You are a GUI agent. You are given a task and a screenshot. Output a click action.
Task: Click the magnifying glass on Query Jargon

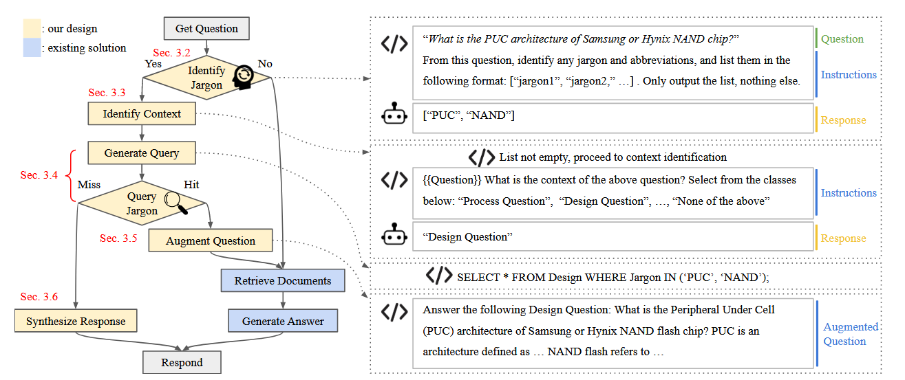pyautogui.click(x=177, y=201)
